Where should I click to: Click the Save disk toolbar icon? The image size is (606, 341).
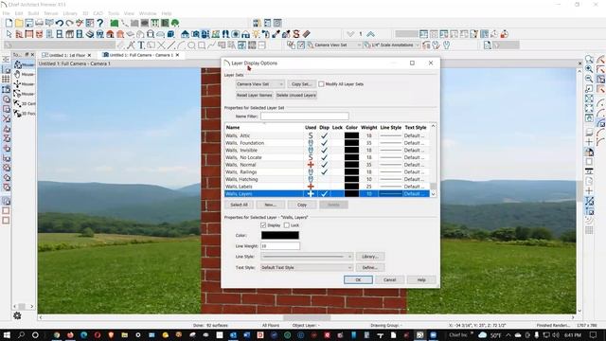point(29,23)
